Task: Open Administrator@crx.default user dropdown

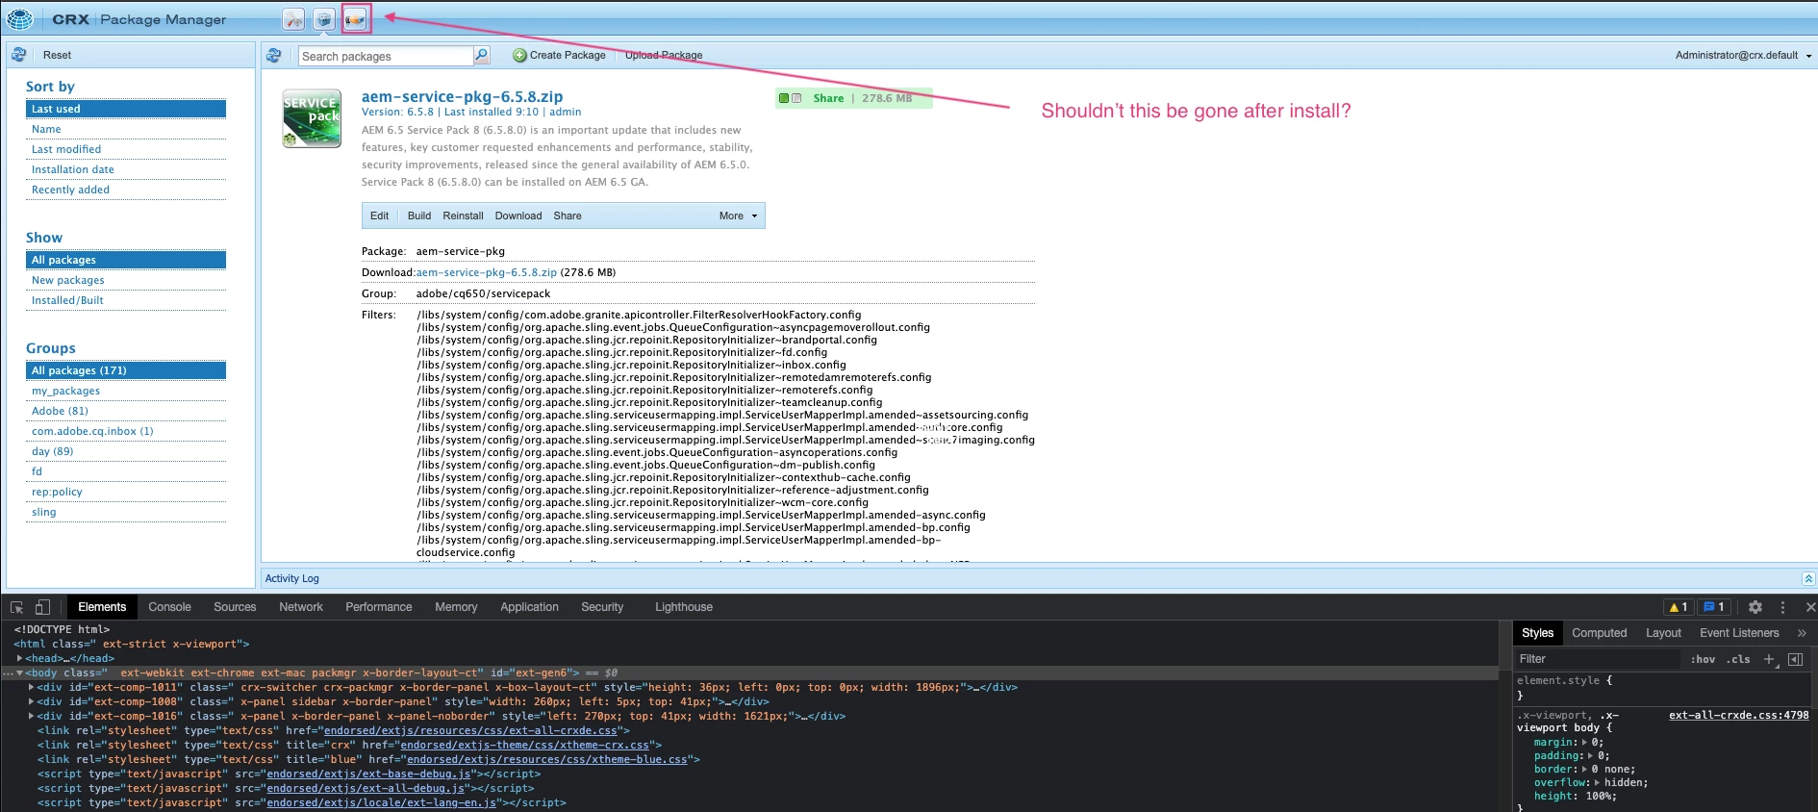Action: [x=1743, y=55]
